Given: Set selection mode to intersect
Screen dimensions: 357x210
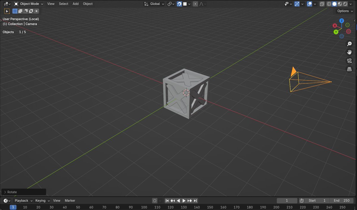Looking at the screenshot, I should pos(36,11).
